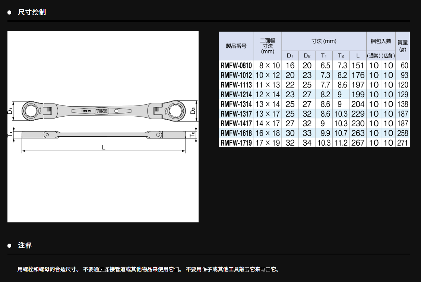This screenshot has height=282, width=421.
Task: Click the bullet beside the 尺寸绘制 heading
Action: (x=10, y=12)
